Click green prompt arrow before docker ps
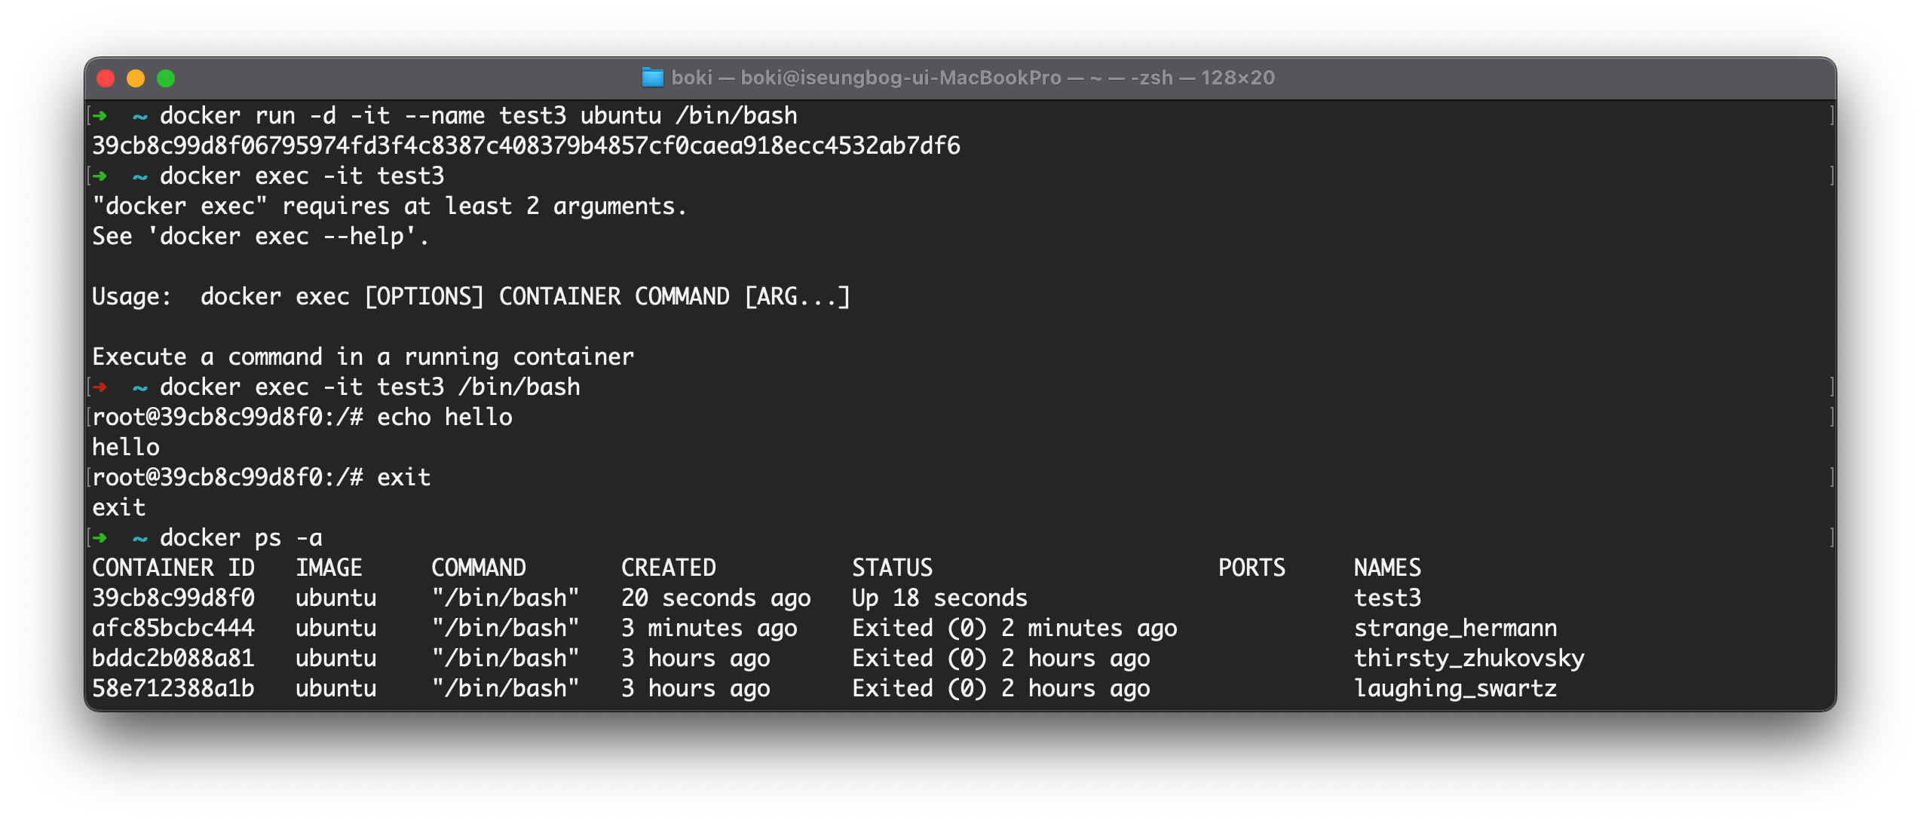The height and width of the screenshot is (823, 1921). (100, 538)
